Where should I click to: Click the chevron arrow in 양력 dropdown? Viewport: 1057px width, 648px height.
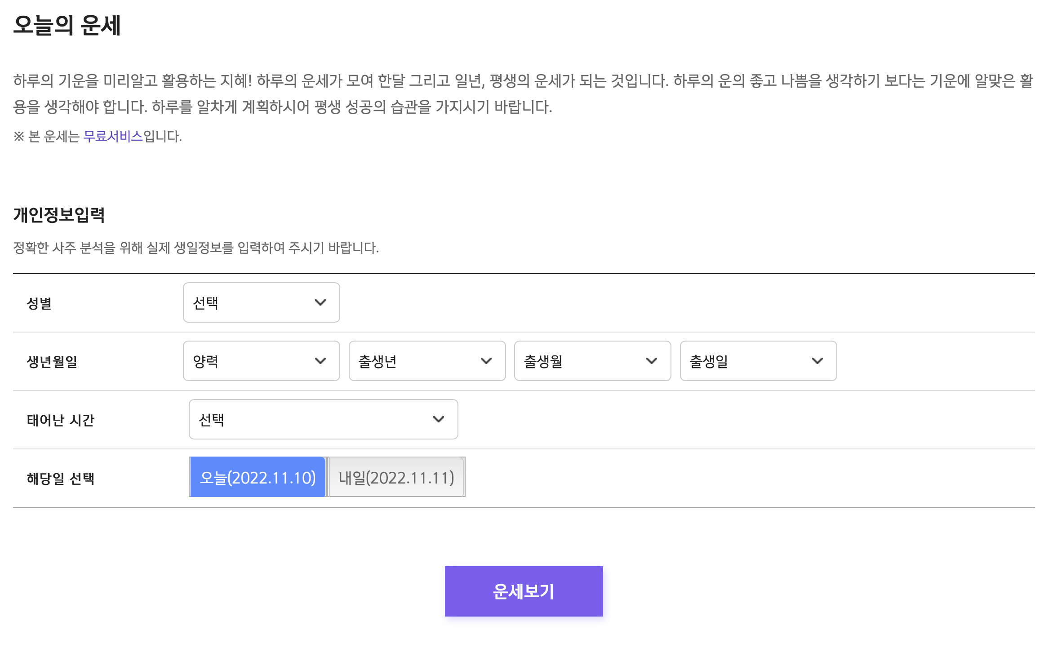tap(320, 361)
